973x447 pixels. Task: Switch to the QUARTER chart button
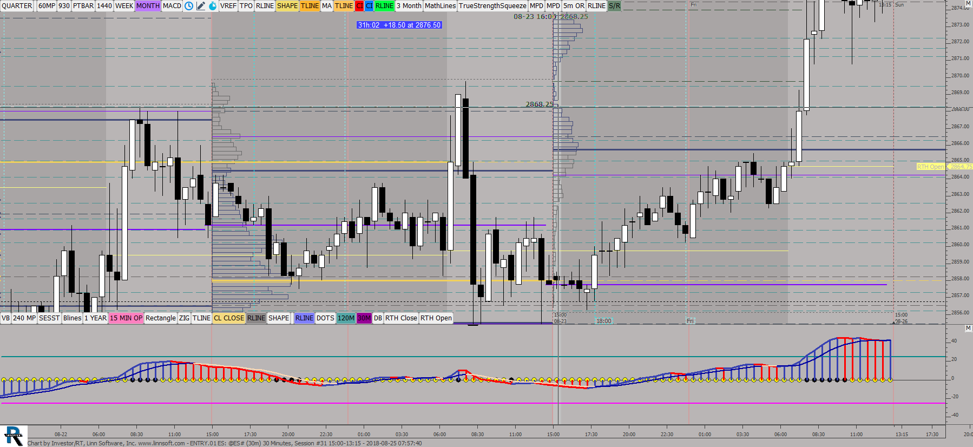pyautogui.click(x=17, y=6)
